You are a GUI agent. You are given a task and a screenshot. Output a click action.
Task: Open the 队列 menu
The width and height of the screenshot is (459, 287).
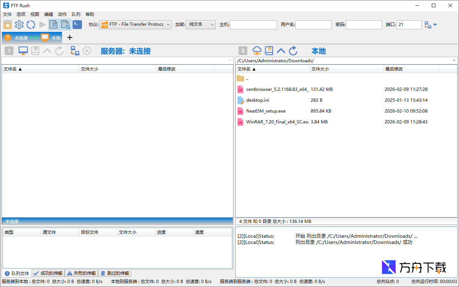(x=76, y=14)
